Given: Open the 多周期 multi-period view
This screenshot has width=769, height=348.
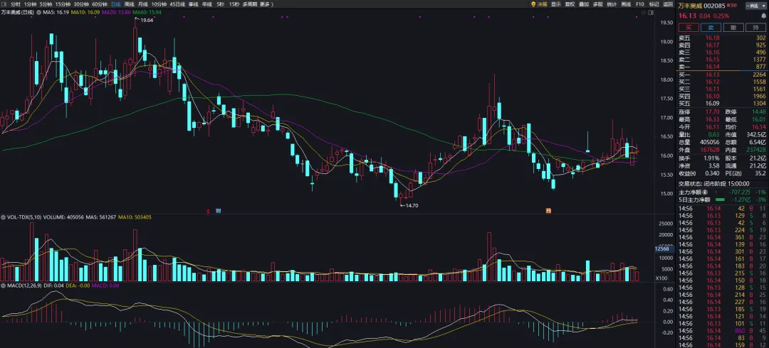Looking at the screenshot, I should click(x=250, y=4).
